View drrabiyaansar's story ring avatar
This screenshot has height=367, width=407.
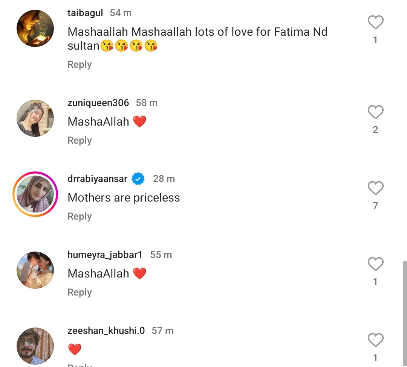point(35,194)
